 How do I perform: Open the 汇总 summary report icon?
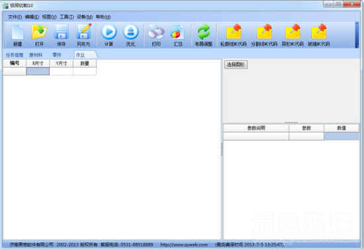tap(177, 35)
